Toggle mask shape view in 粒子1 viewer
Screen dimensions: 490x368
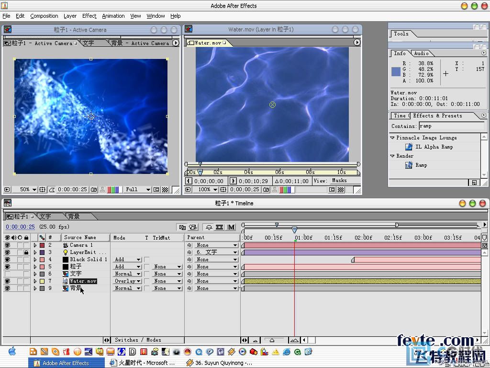tap(52, 190)
